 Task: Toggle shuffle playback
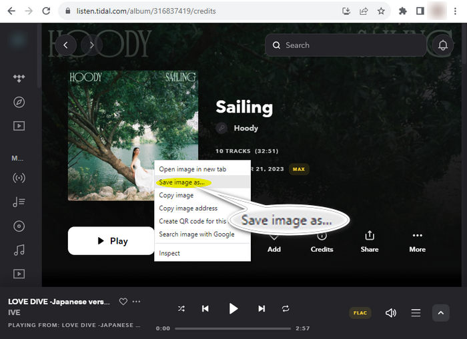(x=181, y=308)
